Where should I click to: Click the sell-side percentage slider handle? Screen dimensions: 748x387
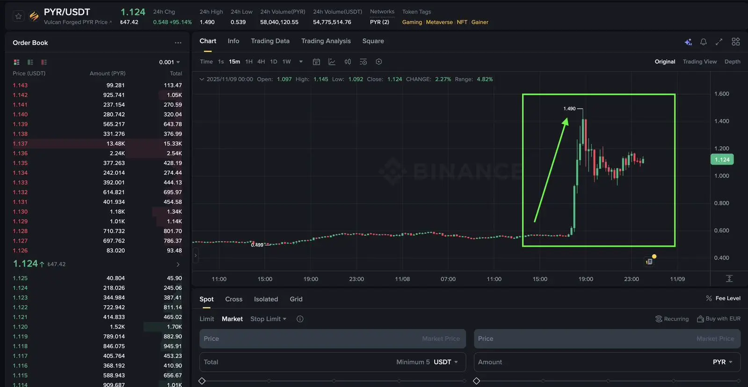coord(477,381)
